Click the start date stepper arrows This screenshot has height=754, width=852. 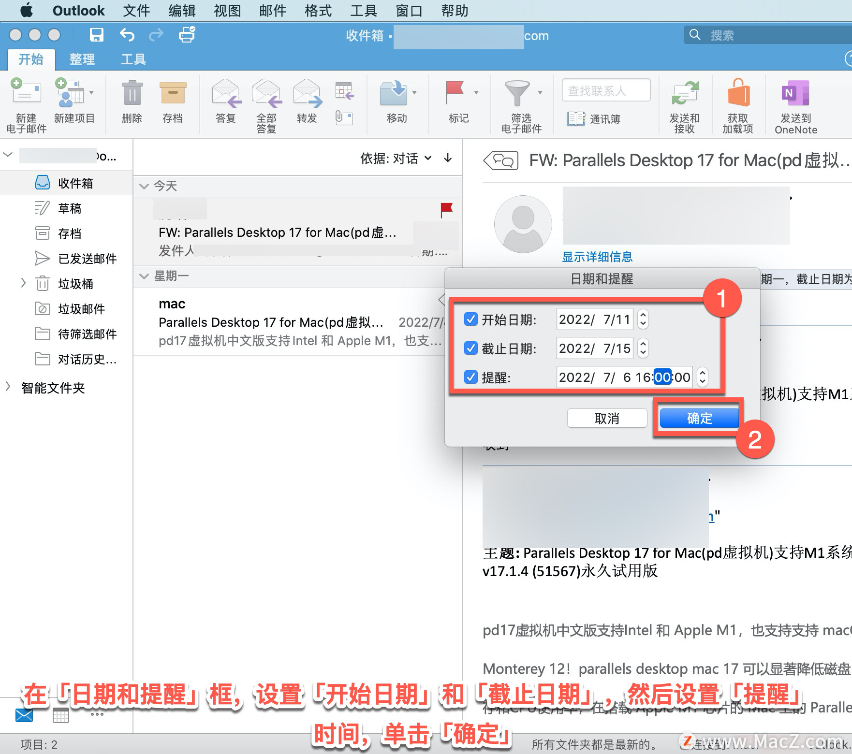pos(643,319)
